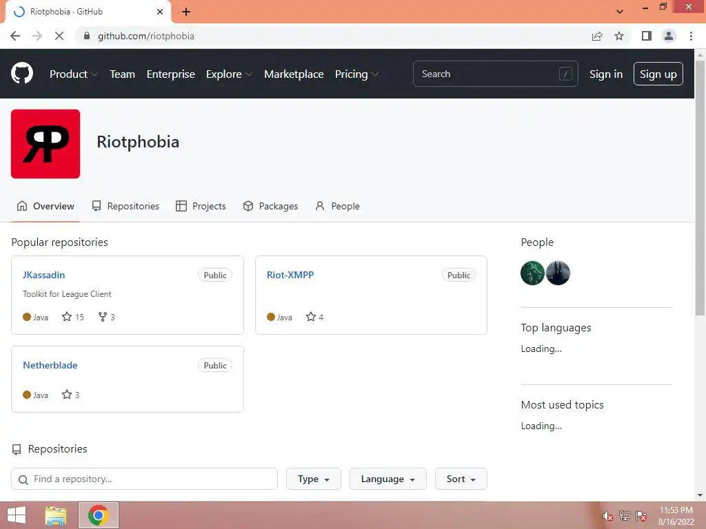Click the green member avatar under People
Image resolution: width=706 pixels, height=529 pixels.
[533, 273]
